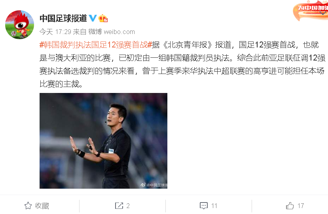Toggle 收藏 favorite on this post
Viewport: 328px width, 214px height.
(37, 206)
